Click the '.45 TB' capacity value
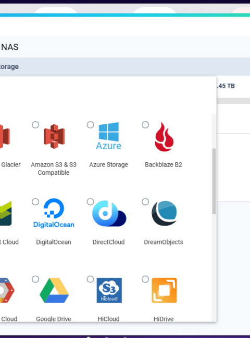The image size is (250, 338). [226, 86]
